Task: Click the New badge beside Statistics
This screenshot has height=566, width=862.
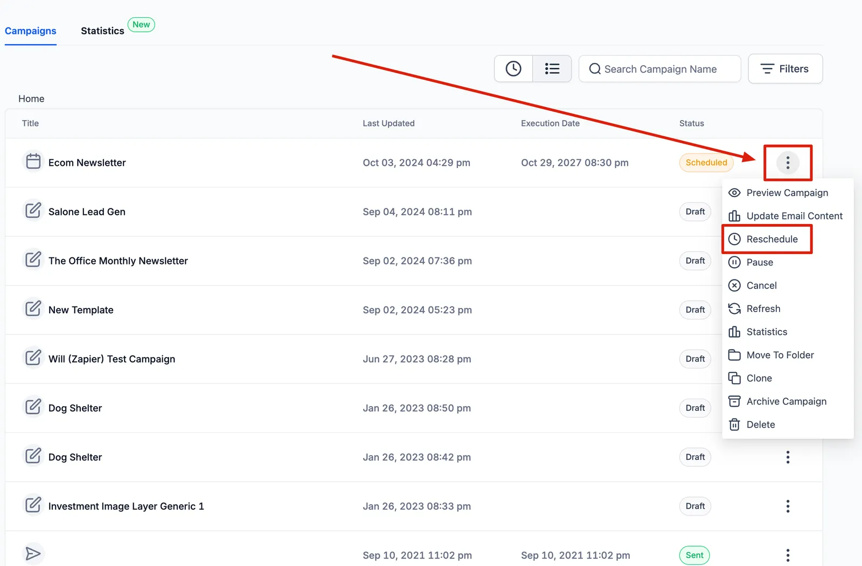Action: pos(141,25)
